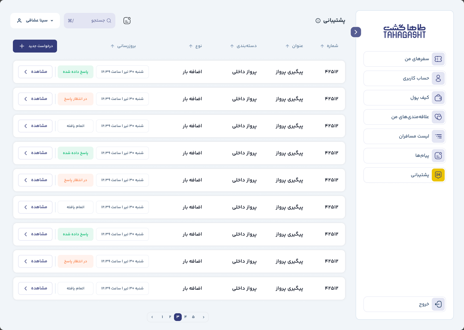Select the کیف پول wallet icon
The width and height of the screenshot is (464, 330).
(x=438, y=98)
